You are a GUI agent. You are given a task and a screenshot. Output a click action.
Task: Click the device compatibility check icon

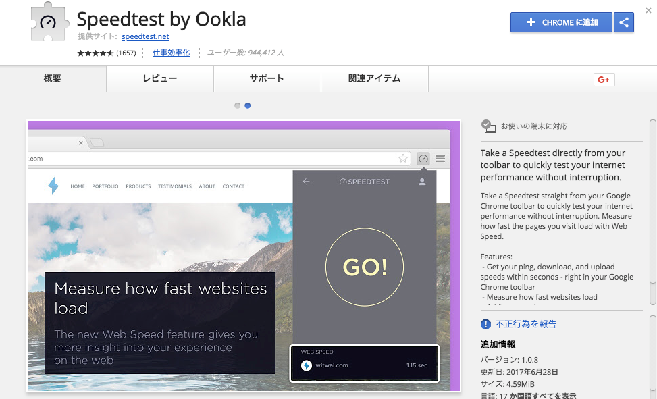(488, 126)
